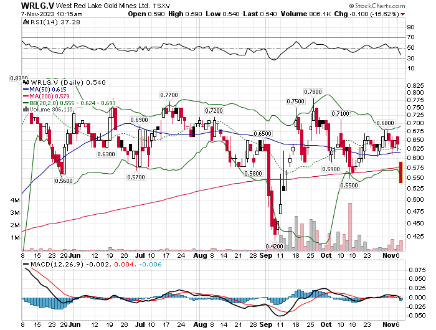Click the 0.6800 price label

click(385, 123)
